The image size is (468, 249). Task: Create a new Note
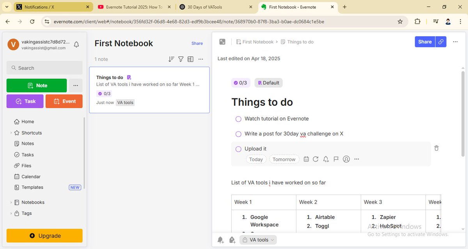click(x=37, y=86)
